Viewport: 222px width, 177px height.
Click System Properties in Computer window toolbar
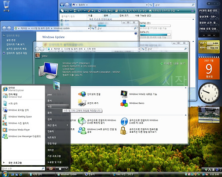click(106, 11)
